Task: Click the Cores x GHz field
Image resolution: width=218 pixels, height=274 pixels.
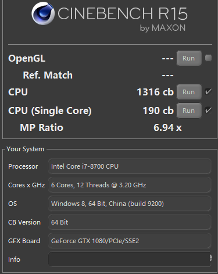Action: [x=130, y=185]
